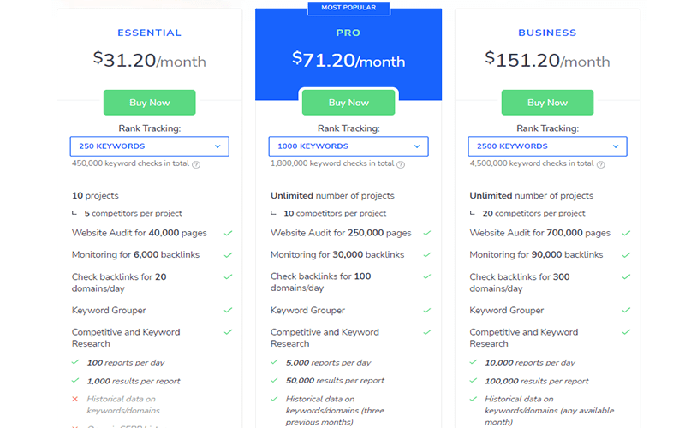685x428 pixels.
Task: Click Buy Now for the Essential plan
Action: tap(149, 103)
